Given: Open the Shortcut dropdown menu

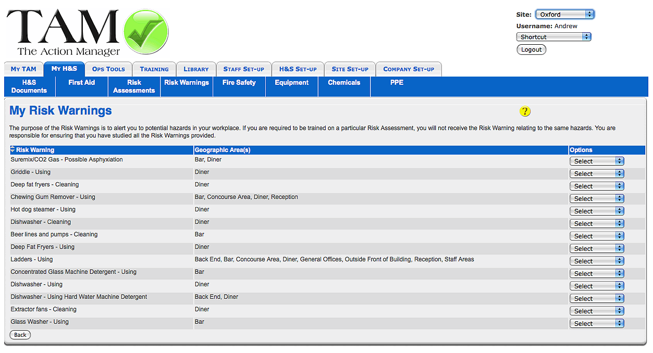Looking at the screenshot, I should coord(553,37).
